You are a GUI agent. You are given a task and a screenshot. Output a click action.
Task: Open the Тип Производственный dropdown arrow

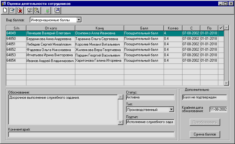pos(172,109)
